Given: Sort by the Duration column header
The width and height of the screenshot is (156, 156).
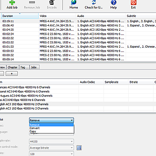Looking at the screenshot, I should [20, 16].
